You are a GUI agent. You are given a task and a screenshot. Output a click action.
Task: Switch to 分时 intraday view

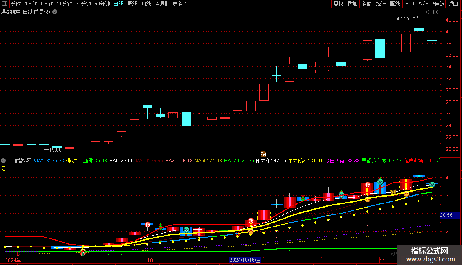click(16, 4)
